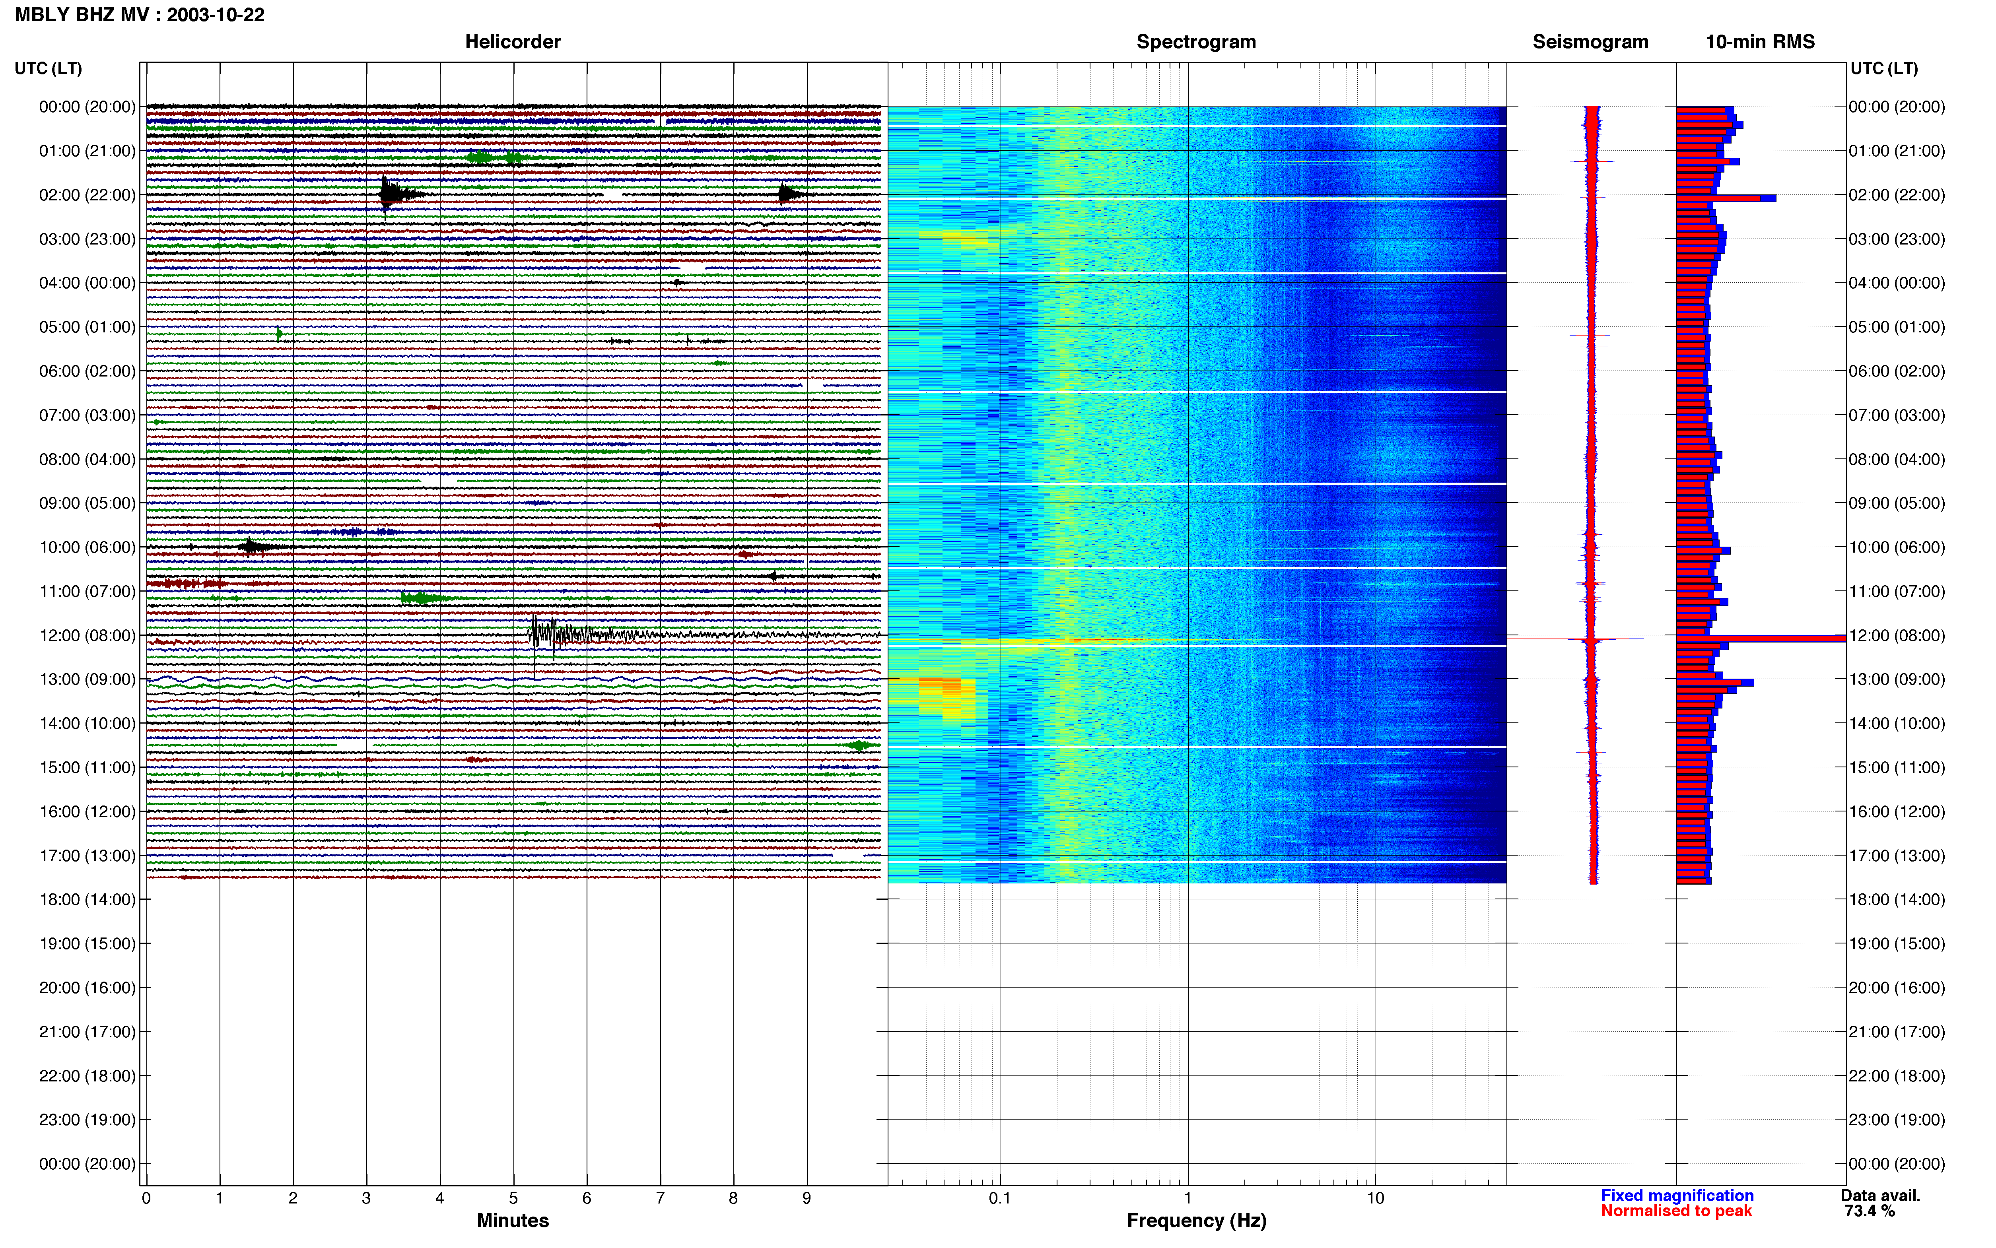Viewport: 1996px width, 1248px height.
Task: Click right-axis time label 20:00 (16:00)
Action: pyautogui.click(x=1897, y=988)
